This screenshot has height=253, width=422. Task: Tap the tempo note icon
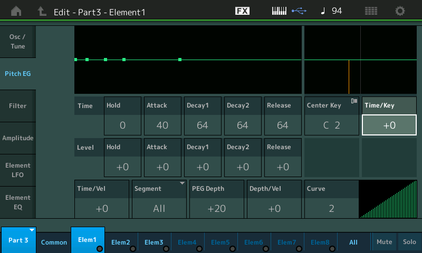(323, 11)
